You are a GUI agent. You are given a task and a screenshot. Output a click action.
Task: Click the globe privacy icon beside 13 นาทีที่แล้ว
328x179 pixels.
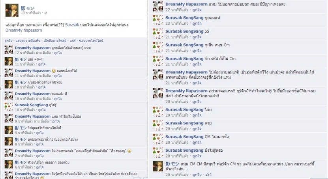[46, 13]
